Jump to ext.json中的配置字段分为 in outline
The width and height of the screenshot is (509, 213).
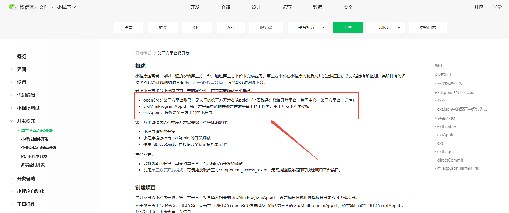click(x=462, y=109)
